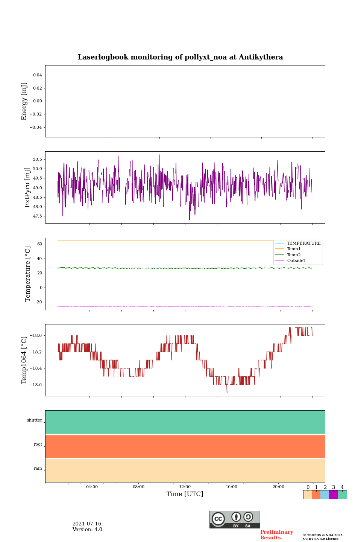Select the color swatch labeled 0
Viewport: 361px width, 542px height.
pos(308,495)
